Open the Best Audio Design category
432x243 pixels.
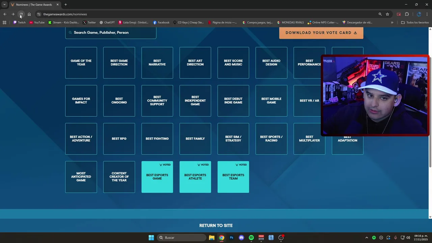pyautogui.click(x=271, y=63)
